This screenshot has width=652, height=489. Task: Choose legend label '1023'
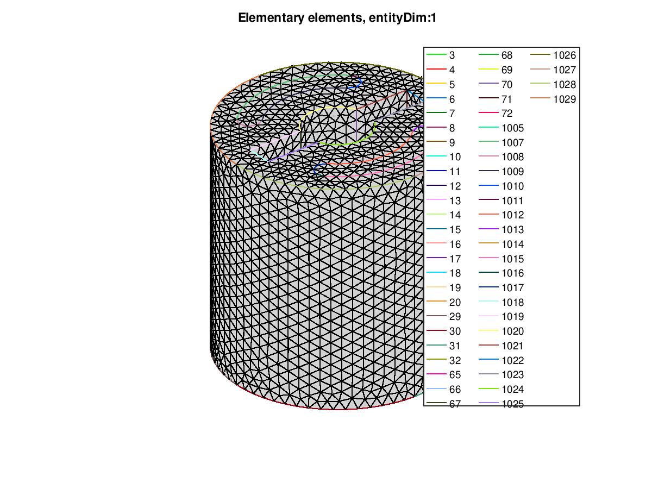tap(512, 375)
